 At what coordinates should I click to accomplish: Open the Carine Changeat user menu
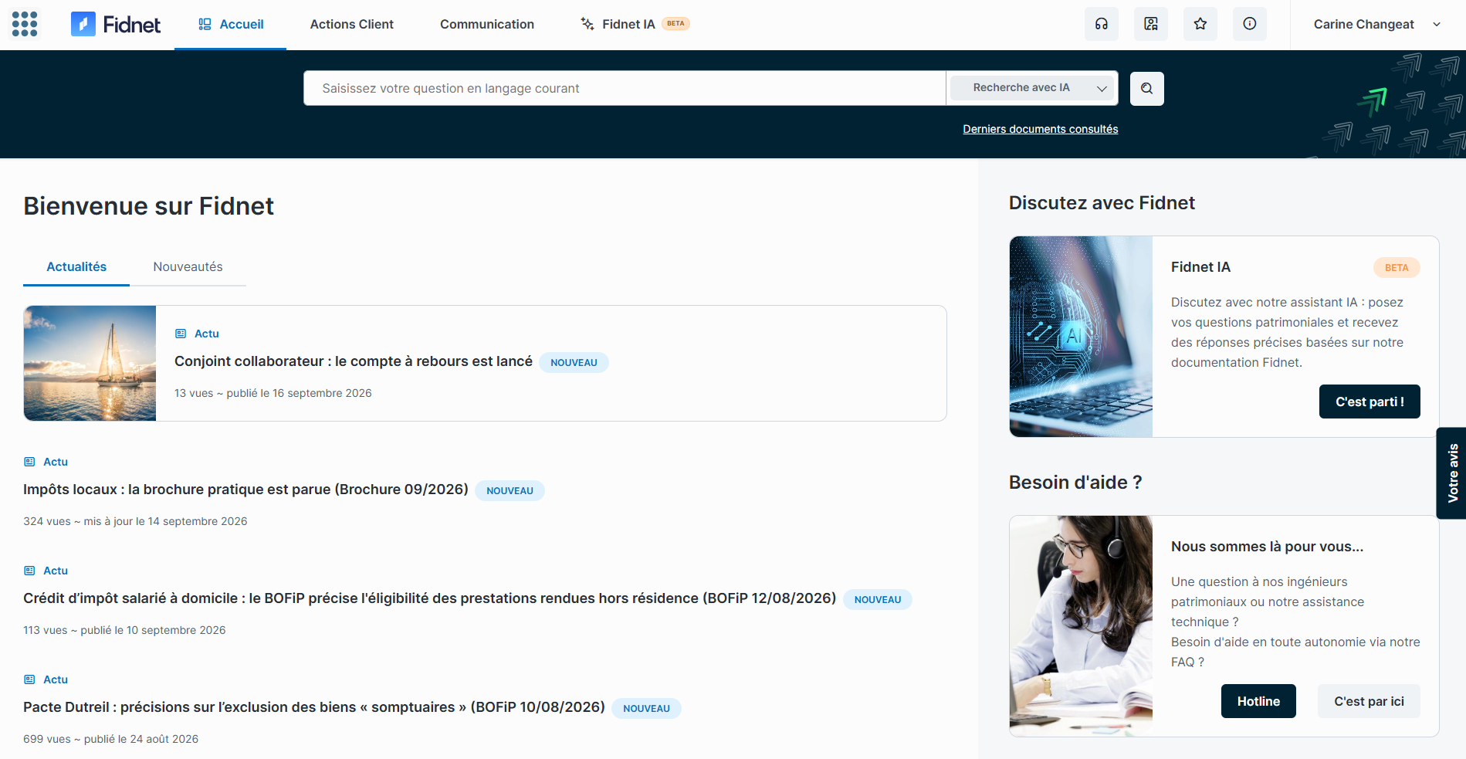click(1377, 24)
